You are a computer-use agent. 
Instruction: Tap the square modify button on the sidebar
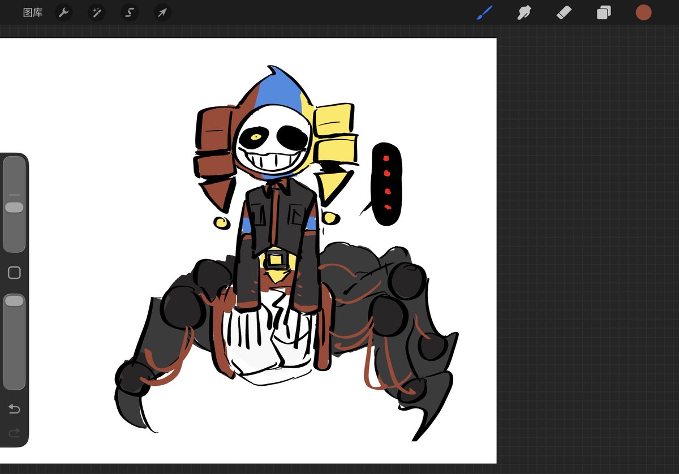pyautogui.click(x=14, y=273)
